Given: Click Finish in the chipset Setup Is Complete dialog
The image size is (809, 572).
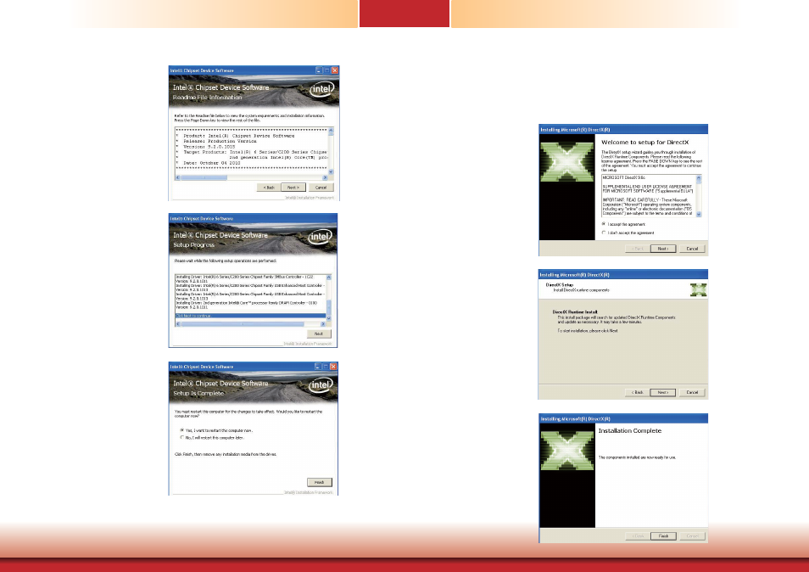Looking at the screenshot, I should (319, 482).
